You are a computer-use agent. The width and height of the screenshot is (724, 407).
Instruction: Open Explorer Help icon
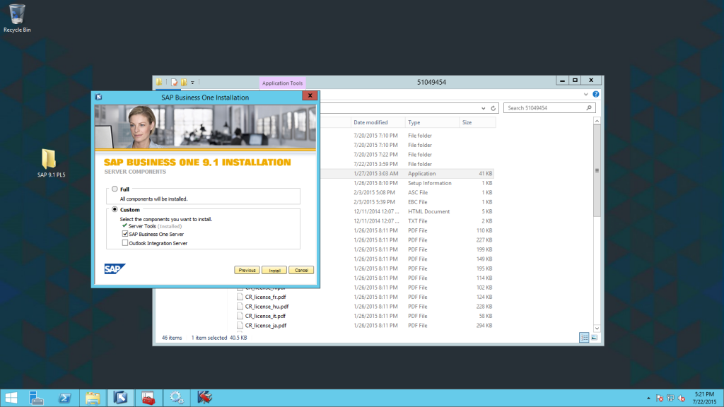pyautogui.click(x=595, y=94)
